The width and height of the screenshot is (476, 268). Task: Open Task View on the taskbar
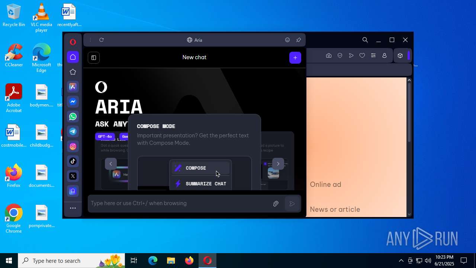pyautogui.click(x=134, y=261)
